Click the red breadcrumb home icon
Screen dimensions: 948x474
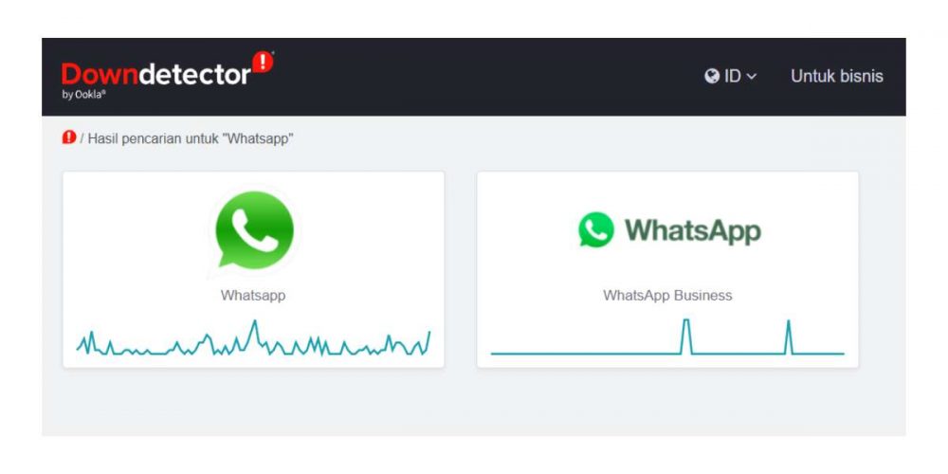tap(69, 137)
